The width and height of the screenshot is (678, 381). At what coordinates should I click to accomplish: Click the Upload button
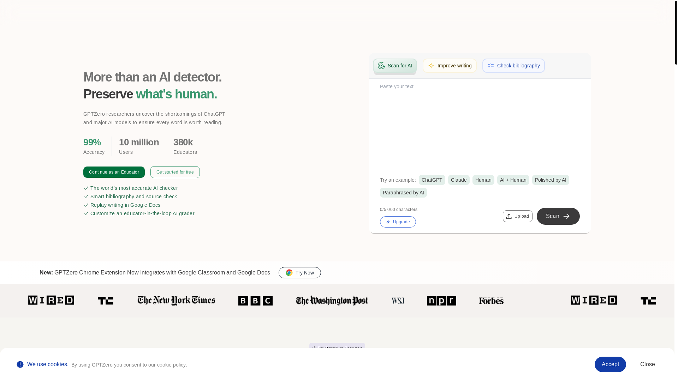(518, 216)
